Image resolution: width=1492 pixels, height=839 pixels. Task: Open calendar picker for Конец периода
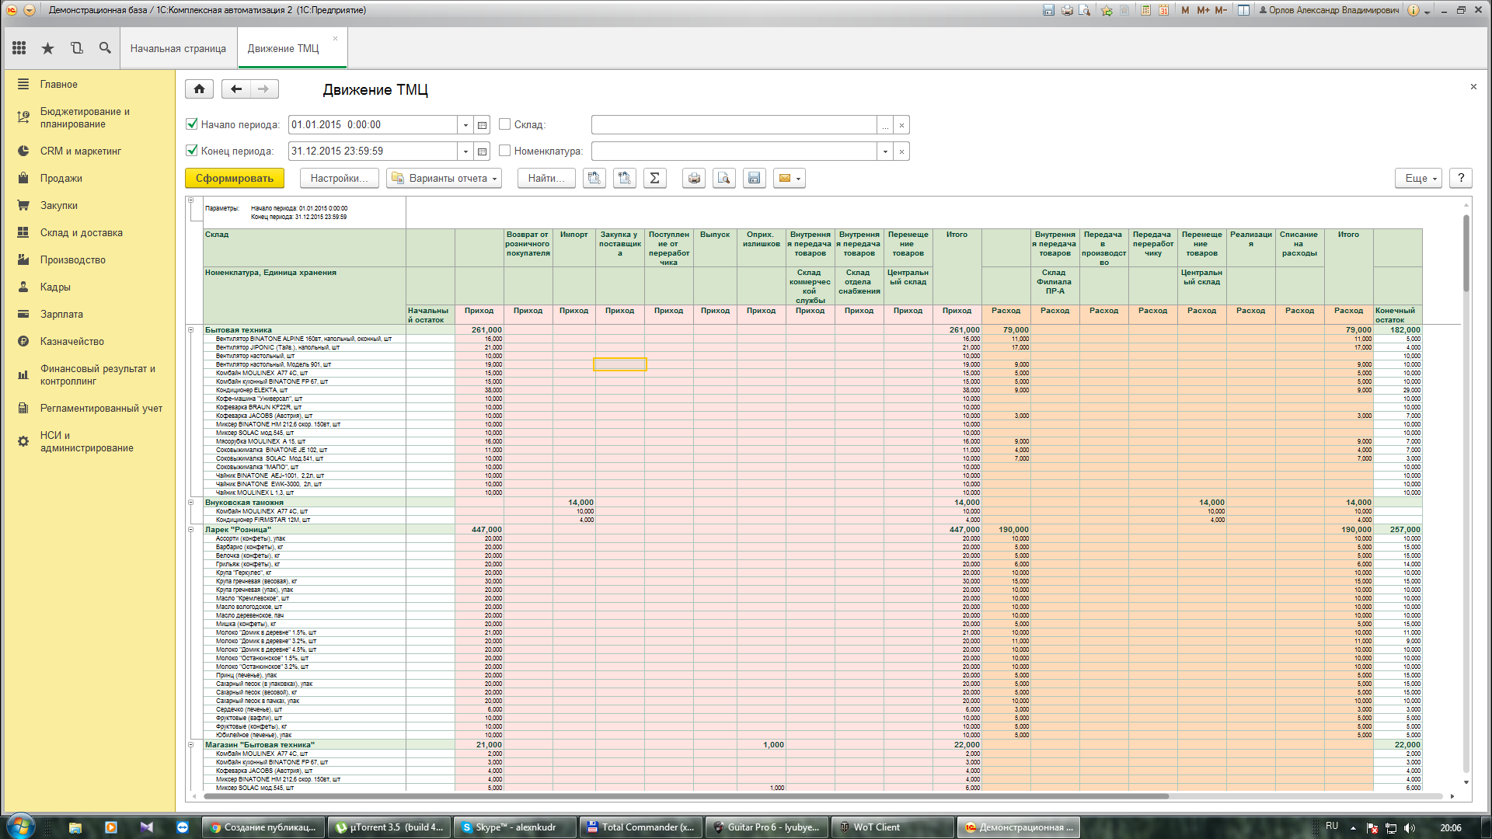click(x=483, y=151)
